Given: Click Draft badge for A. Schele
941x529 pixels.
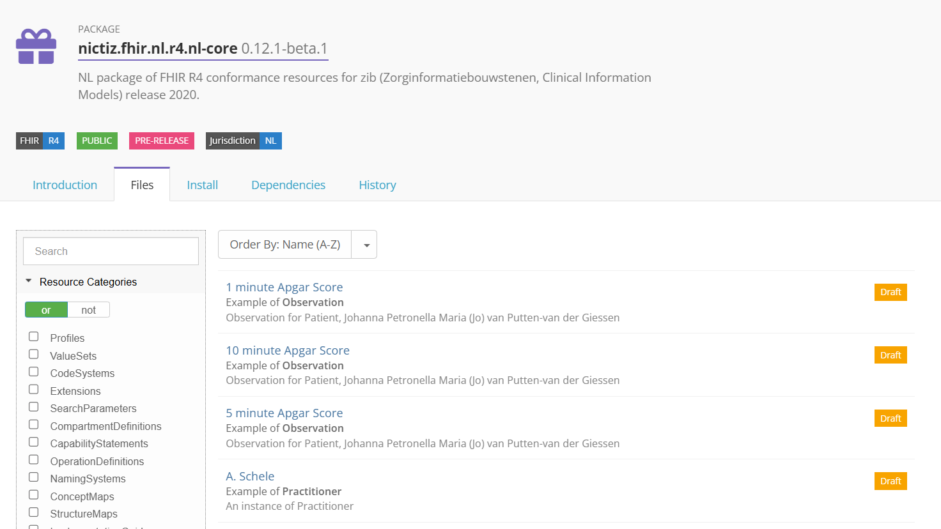Looking at the screenshot, I should 890,481.
